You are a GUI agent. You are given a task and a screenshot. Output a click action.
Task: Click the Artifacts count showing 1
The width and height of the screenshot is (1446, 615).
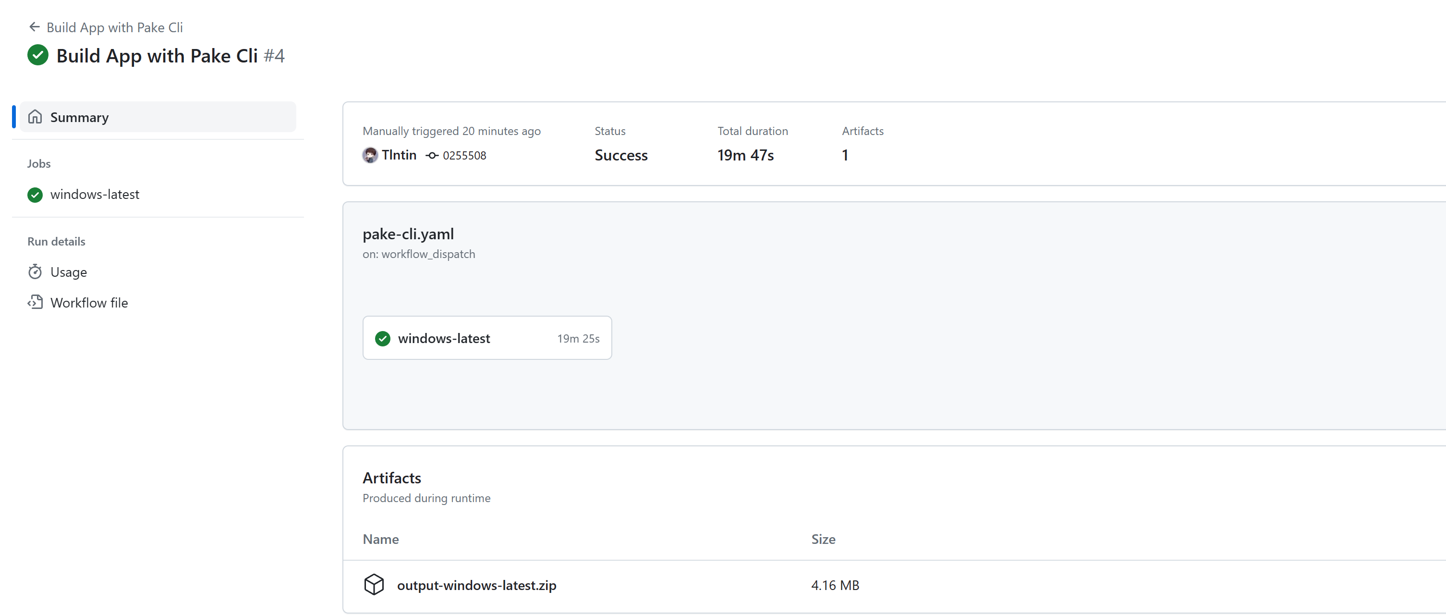click(x=845, y=155)
